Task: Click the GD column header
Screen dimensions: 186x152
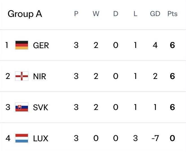Action: click(155, 14)
